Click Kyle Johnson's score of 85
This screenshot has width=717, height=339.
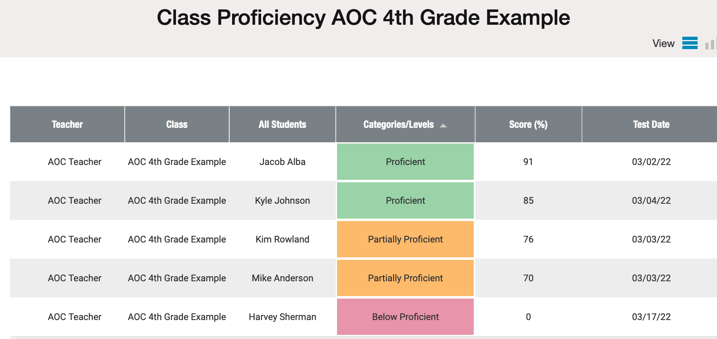pyautogui.click(x=528, y=200)
